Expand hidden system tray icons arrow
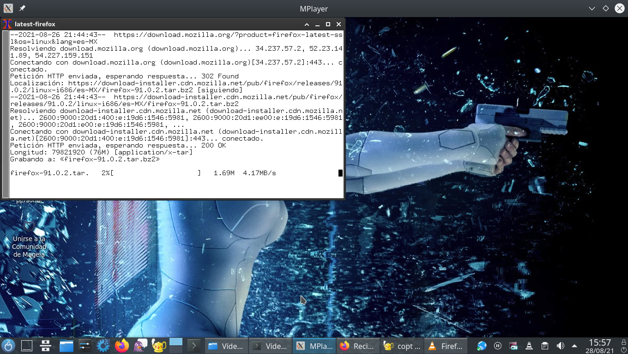 (574, 346)
